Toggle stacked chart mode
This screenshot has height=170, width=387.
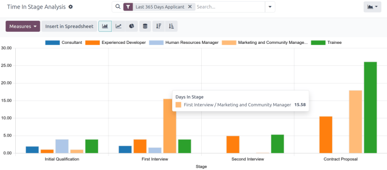pyautogui.click(x=145, y=26)
